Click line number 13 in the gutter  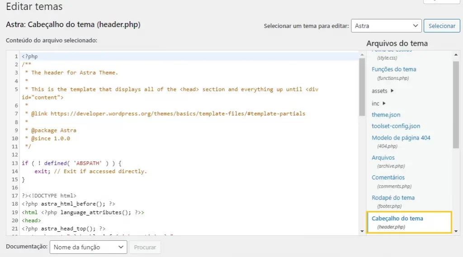point(15,163)
